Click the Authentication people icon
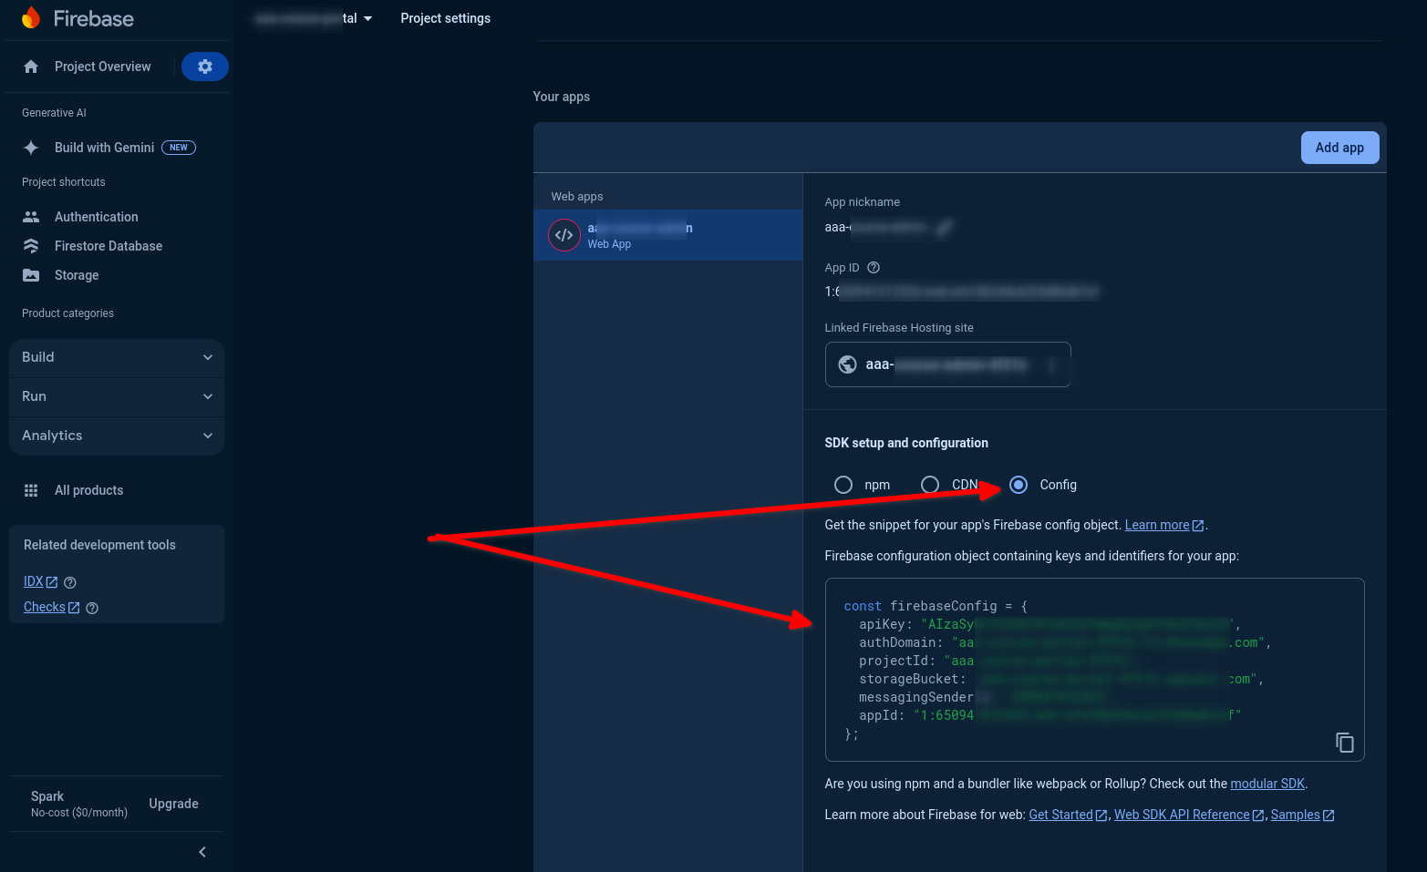 [x=31, y=217]
